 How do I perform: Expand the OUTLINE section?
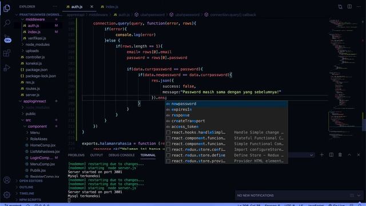click(26, 187)
